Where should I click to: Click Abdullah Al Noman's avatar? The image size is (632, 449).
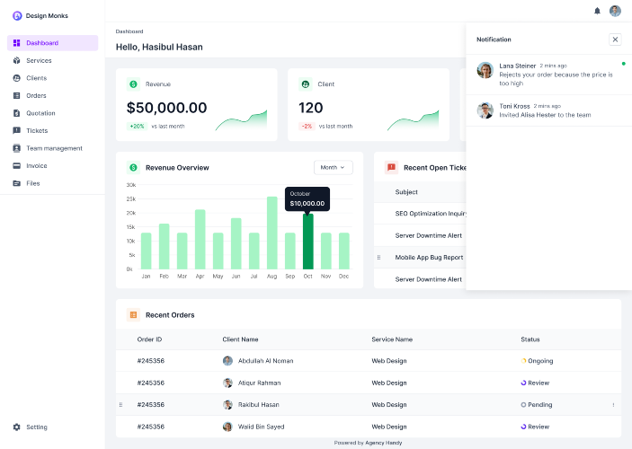227,361
